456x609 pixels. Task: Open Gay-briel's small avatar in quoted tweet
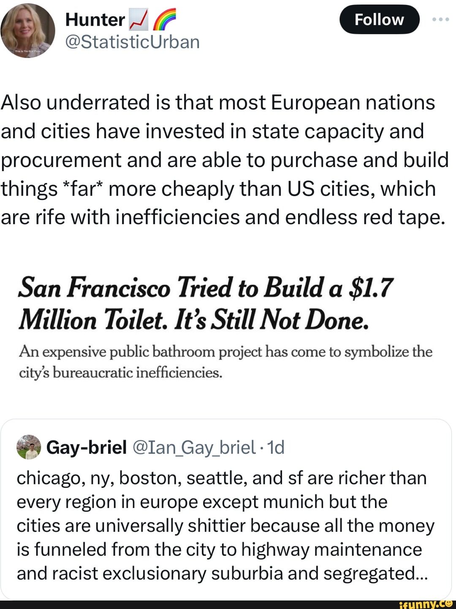pos(29,447)
